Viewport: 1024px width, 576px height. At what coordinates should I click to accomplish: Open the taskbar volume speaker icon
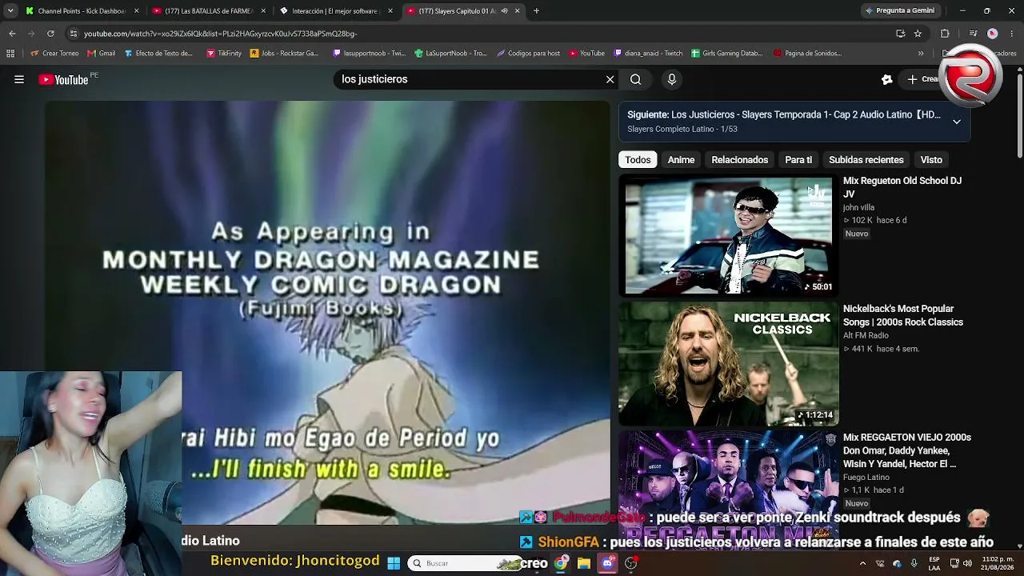[x=969, y=563]
